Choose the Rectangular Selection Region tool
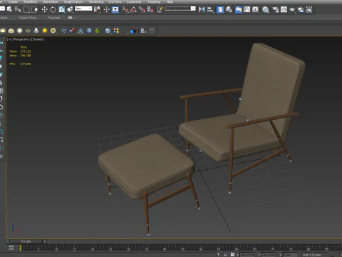Viewport: 342px width, 257px height. 26,9
